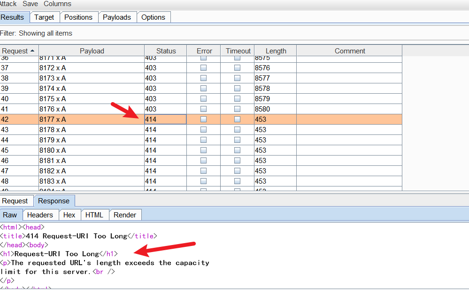The image size is (469, 290).
Task: Toggle Timeout checkbox for request 46
Action: pos(237,161)
